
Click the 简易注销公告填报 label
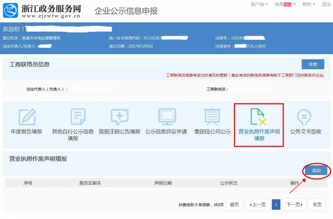pos(119,132)
